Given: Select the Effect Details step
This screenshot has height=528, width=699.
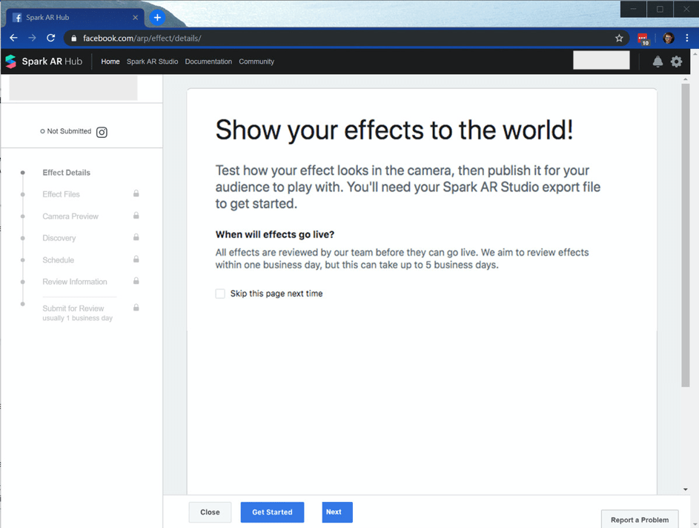Looking at the screenshot, I should click(67, 173).
